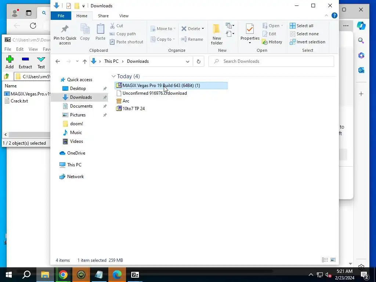Open Microsoft Edge from the taskbar
Viewport: 376px width, 282px height.
pyautogui.click(x=117, y=275)
